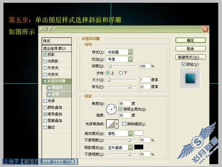Enable the 光泽 checkbox
This screenshot has height=167, width=222.
pos(45,101)
